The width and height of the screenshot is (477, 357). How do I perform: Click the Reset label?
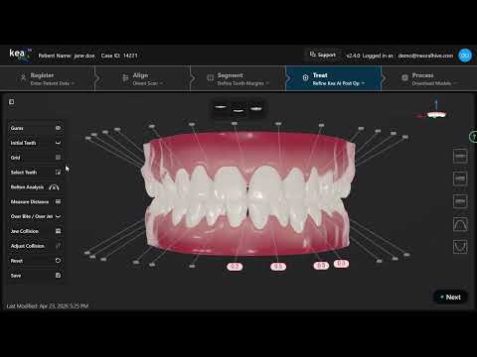click(x=17, y=261)
